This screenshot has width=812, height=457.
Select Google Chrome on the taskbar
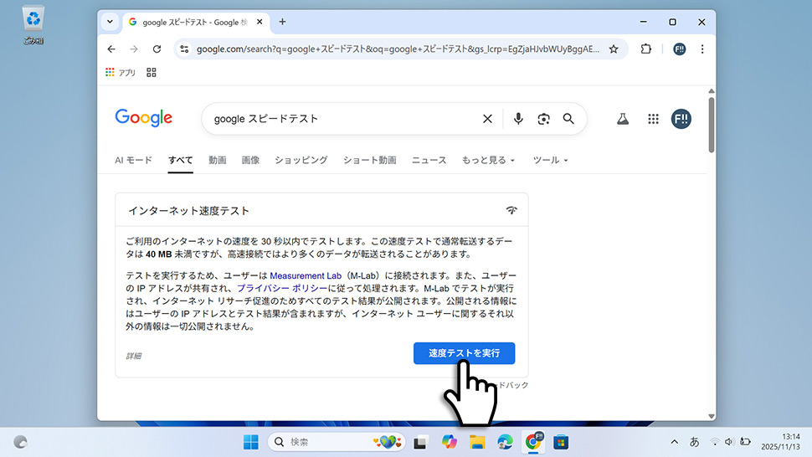click(533, 442)
